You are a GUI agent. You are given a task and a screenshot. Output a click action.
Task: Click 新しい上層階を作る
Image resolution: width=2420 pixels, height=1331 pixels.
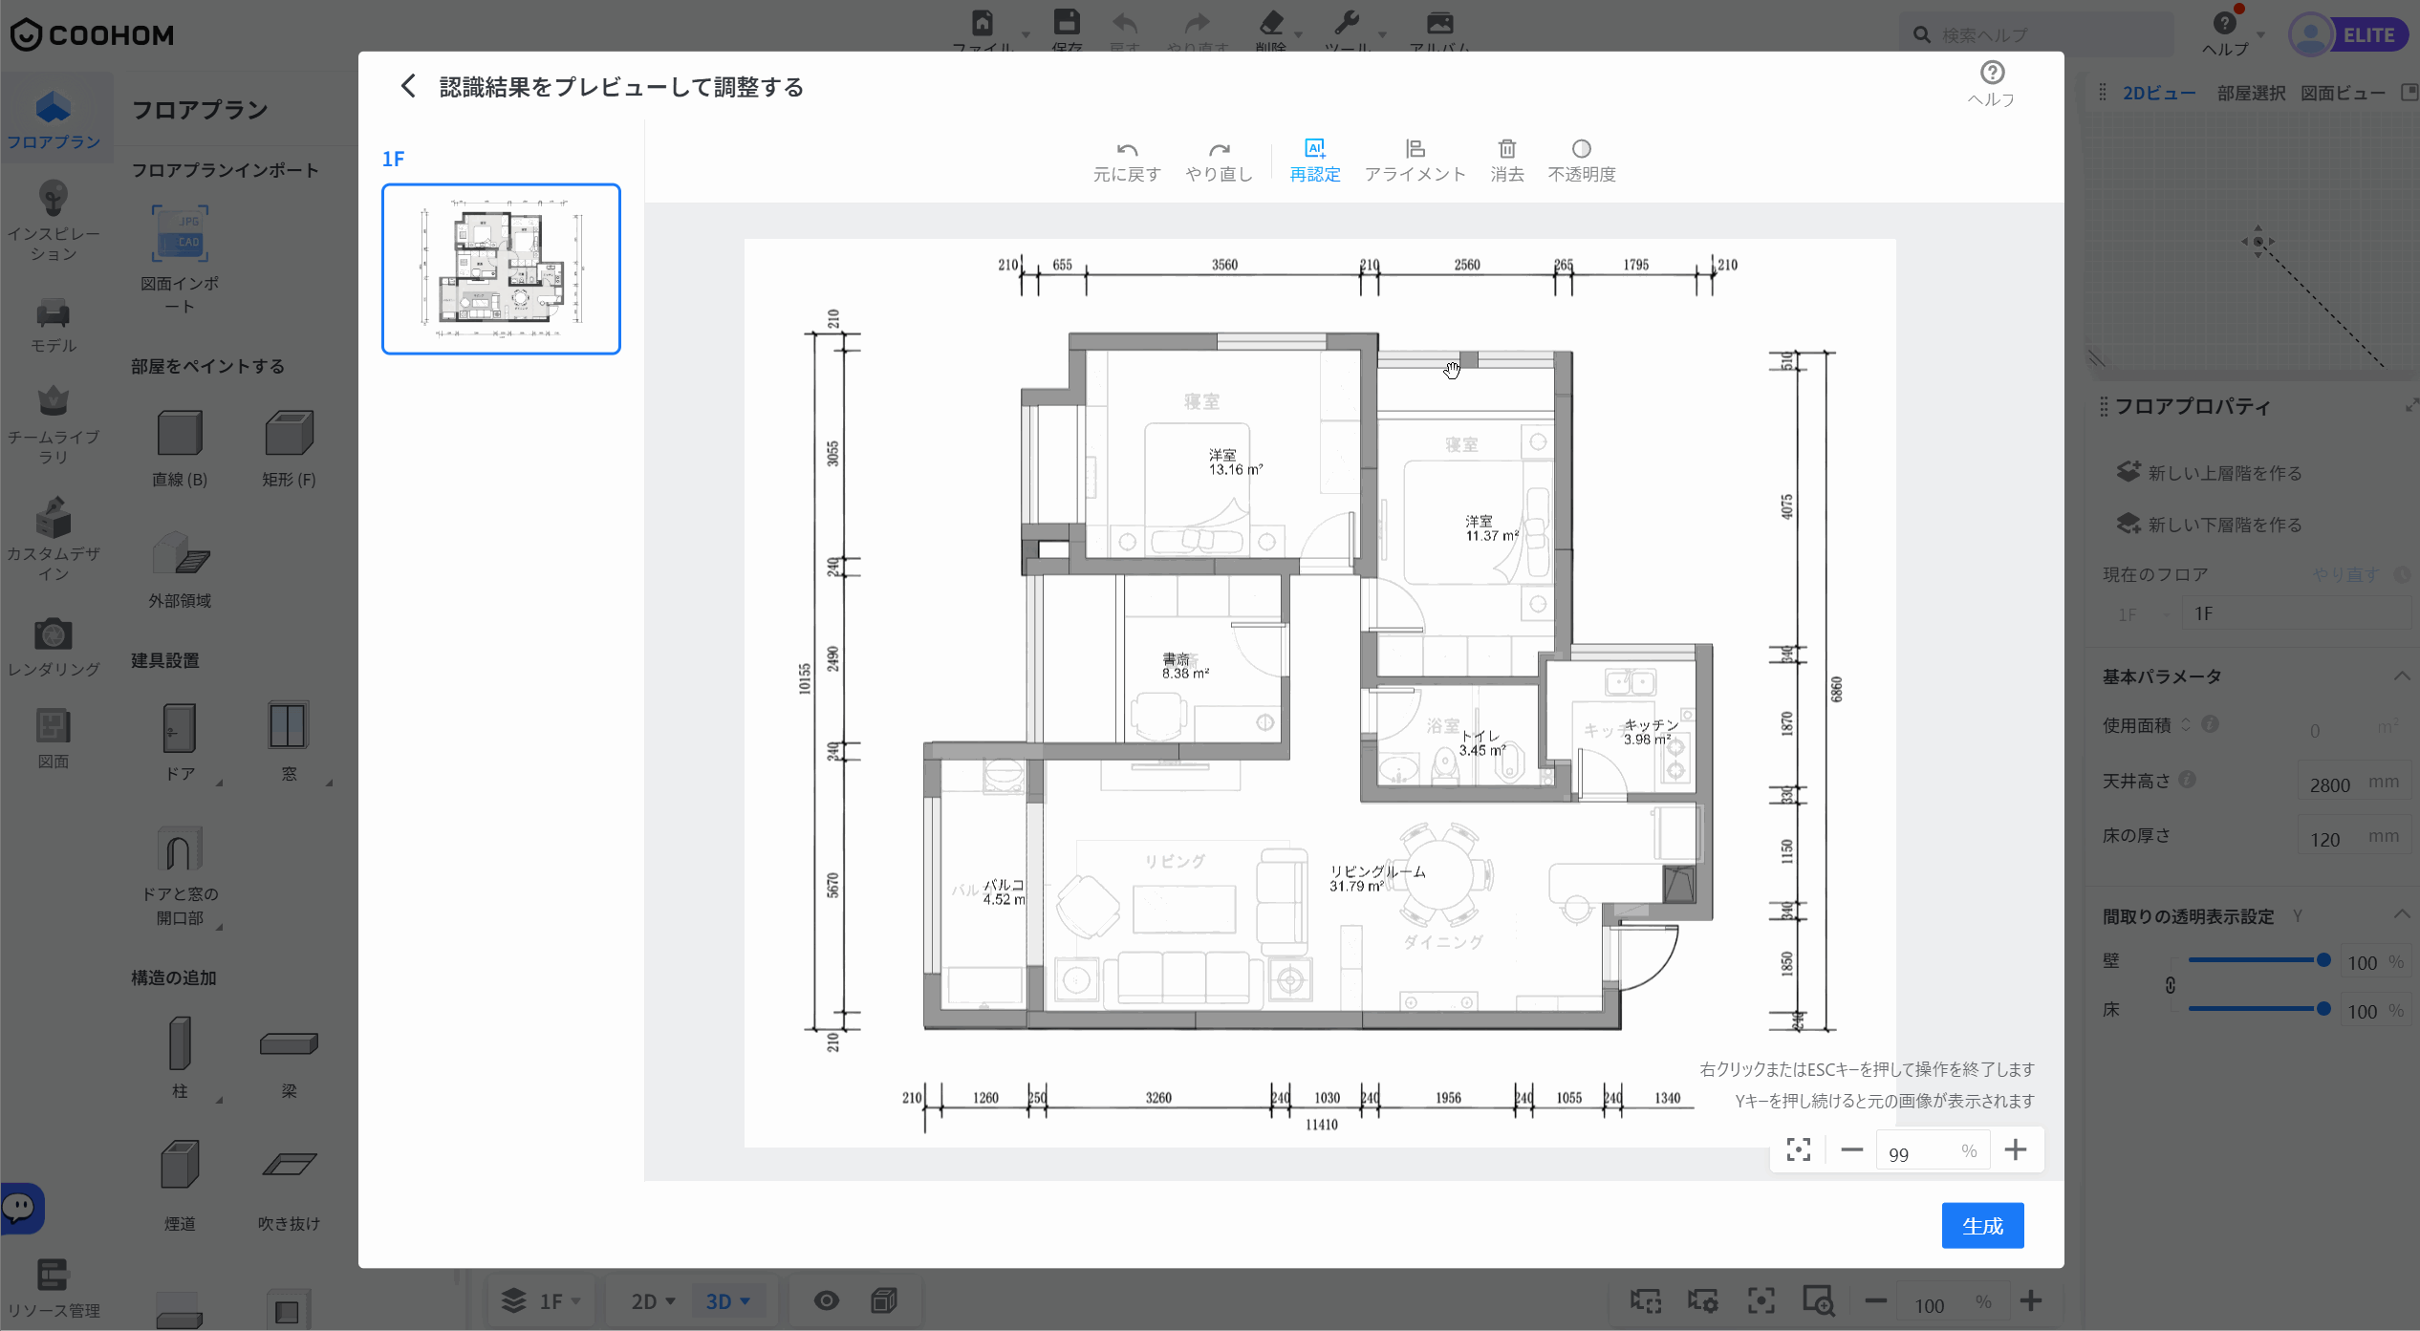tap(2209, 472)
